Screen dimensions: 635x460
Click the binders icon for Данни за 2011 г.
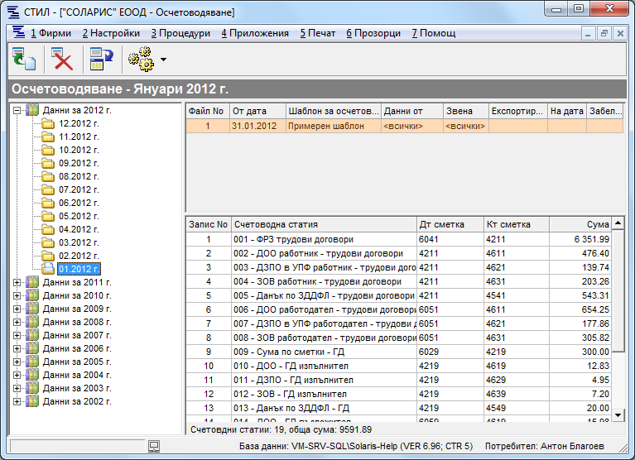32,282
